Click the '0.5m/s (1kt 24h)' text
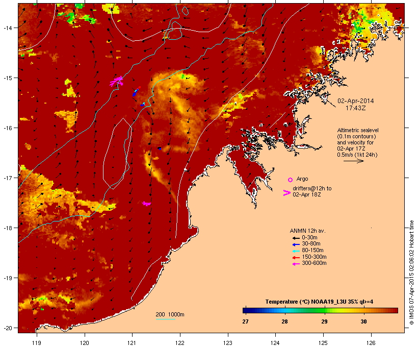 pyautogui.click(x=357, y=155)
